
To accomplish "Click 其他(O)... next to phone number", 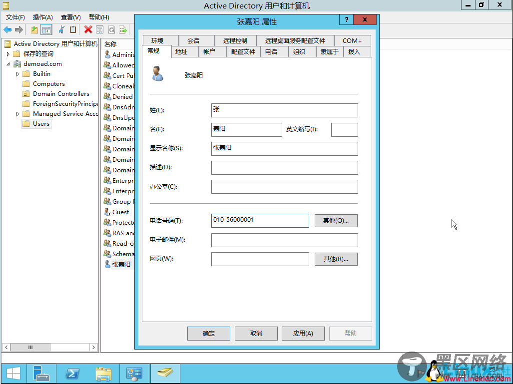I will click(x=336, y=220).
